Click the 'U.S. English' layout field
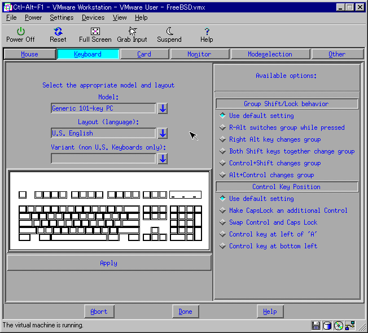 [x=103, y=133]
